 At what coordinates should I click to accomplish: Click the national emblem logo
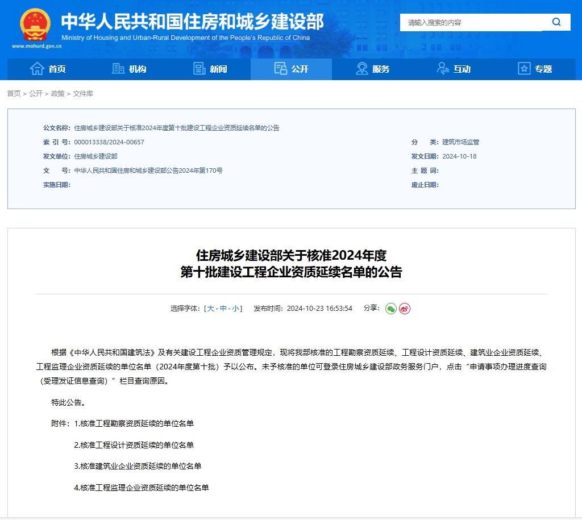coord(35,26)
